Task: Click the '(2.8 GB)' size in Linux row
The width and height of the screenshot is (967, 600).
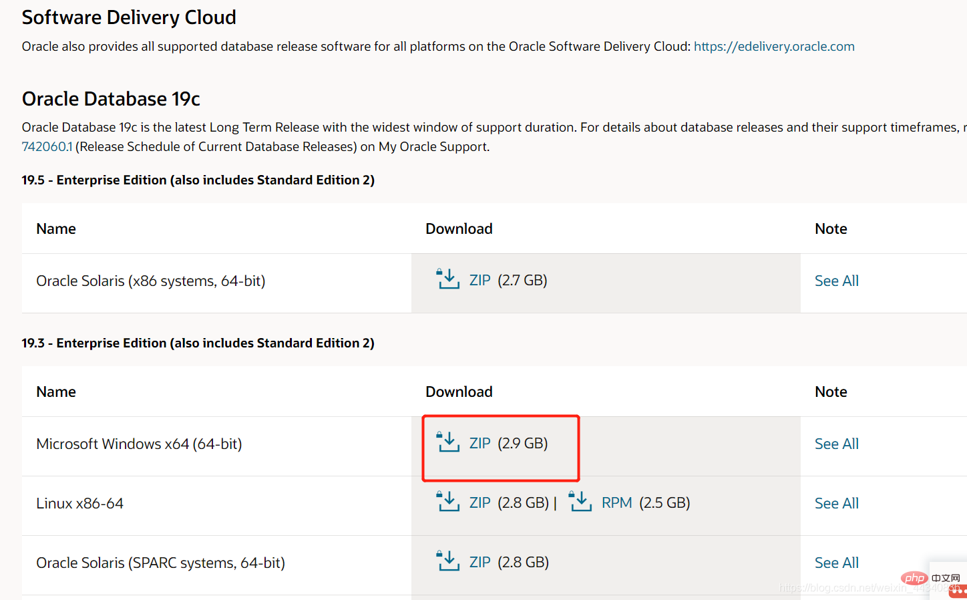Action: point(523,502)
